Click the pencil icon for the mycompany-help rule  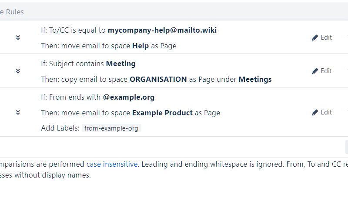pos(315,38)
